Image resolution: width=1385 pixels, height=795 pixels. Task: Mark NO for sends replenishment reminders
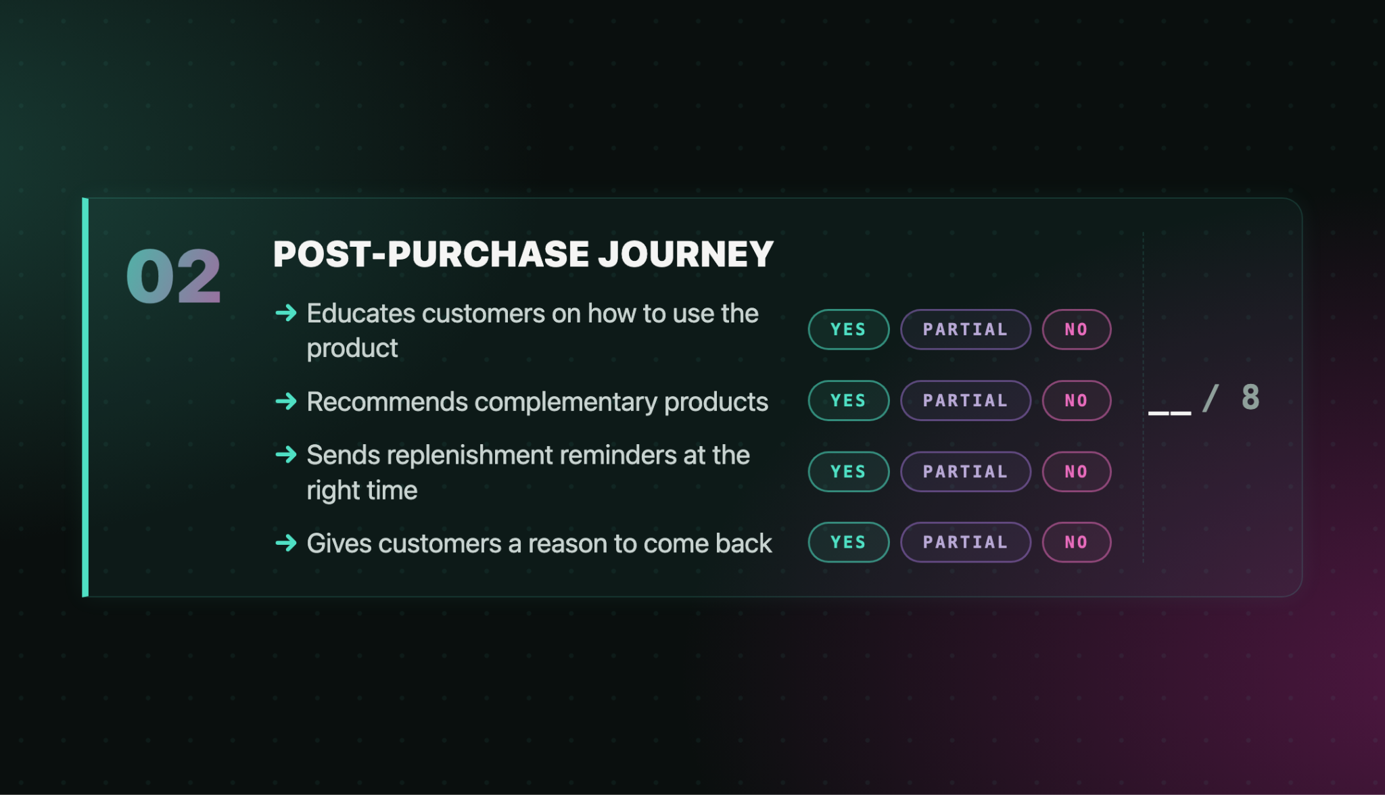point(1076,471)
